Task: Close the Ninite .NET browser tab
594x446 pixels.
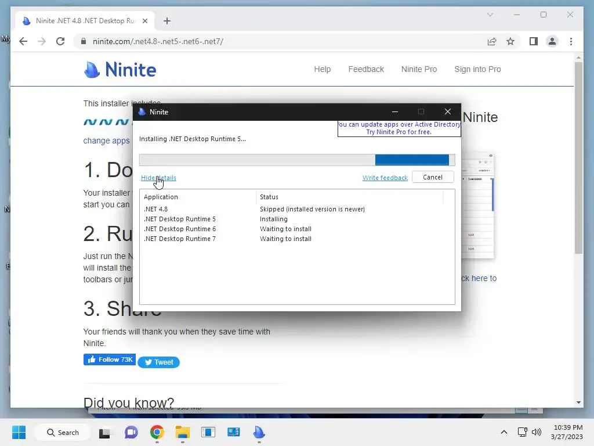Action: 144,21
